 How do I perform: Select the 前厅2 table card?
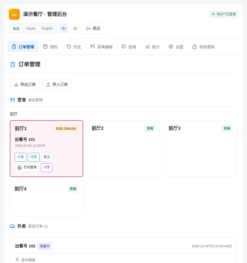point(123,148)
